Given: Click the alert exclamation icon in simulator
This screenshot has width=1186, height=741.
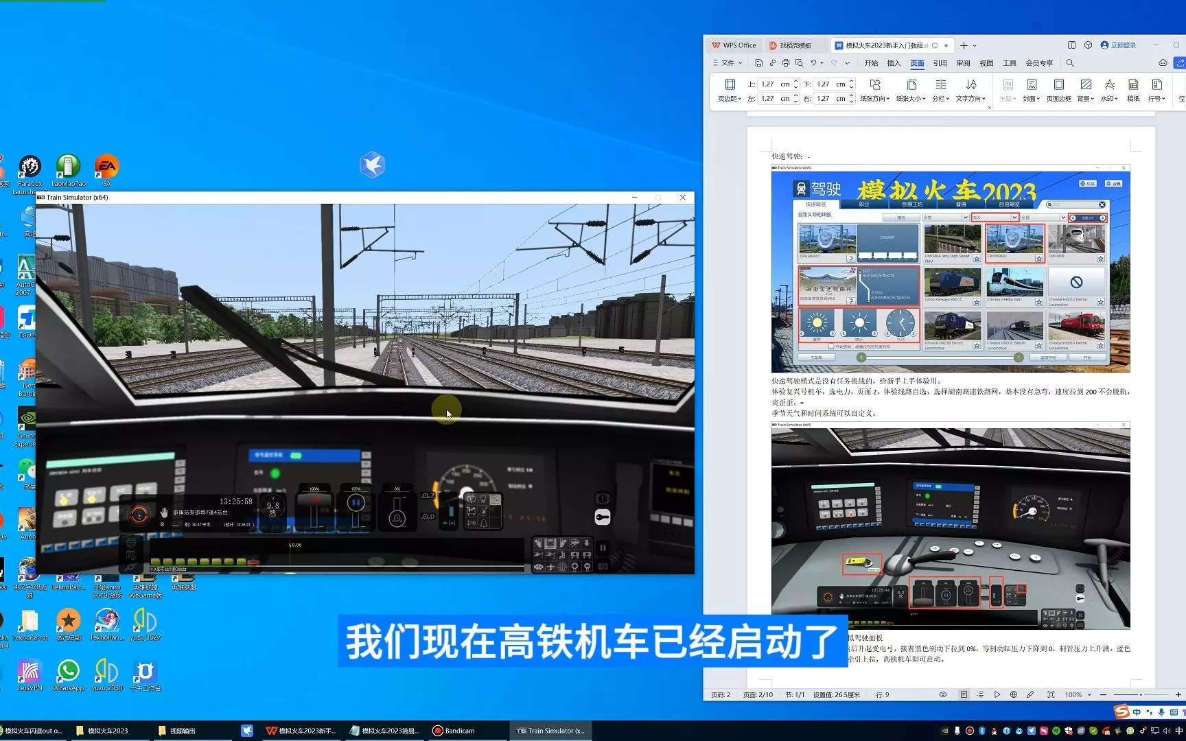Looking at the screenshot, I should pos(602,499).
